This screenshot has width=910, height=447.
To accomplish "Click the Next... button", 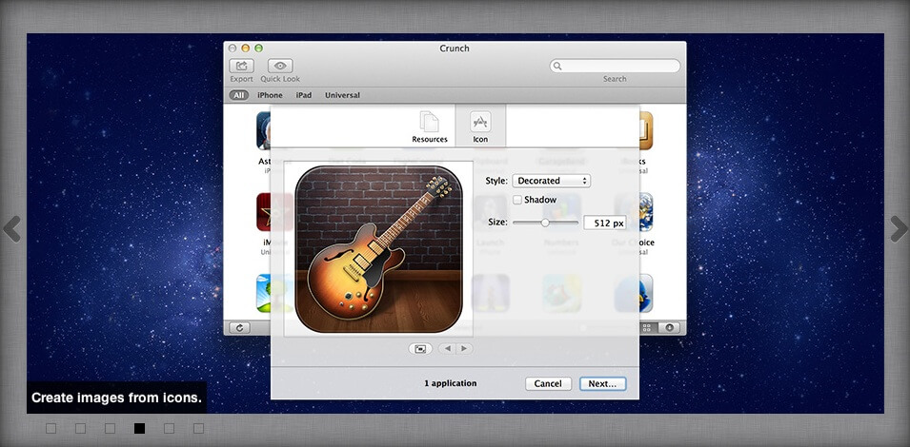I will tap(603, 383).
